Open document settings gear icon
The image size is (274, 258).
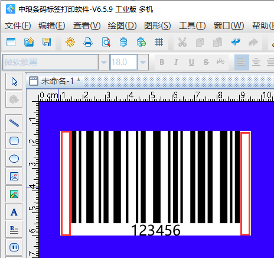click(70, 42)
